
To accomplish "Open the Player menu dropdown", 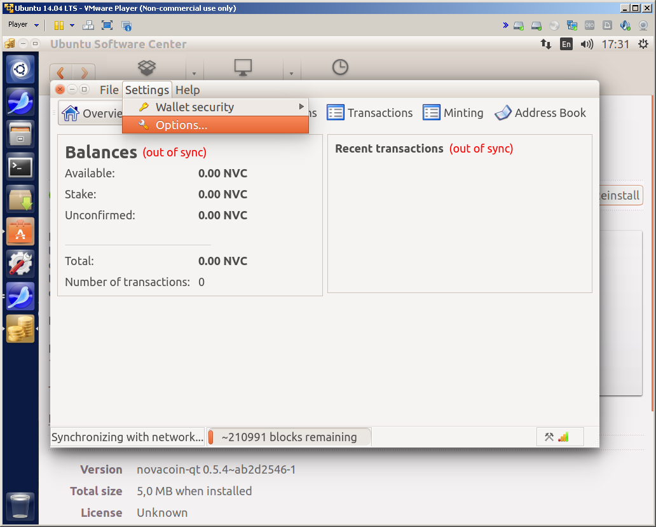I will click(23, 25).
